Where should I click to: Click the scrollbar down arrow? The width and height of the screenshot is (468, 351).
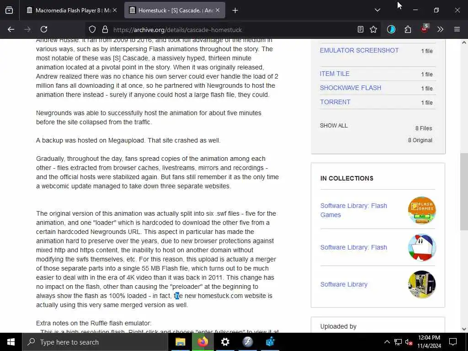click(x=464, y=329)
